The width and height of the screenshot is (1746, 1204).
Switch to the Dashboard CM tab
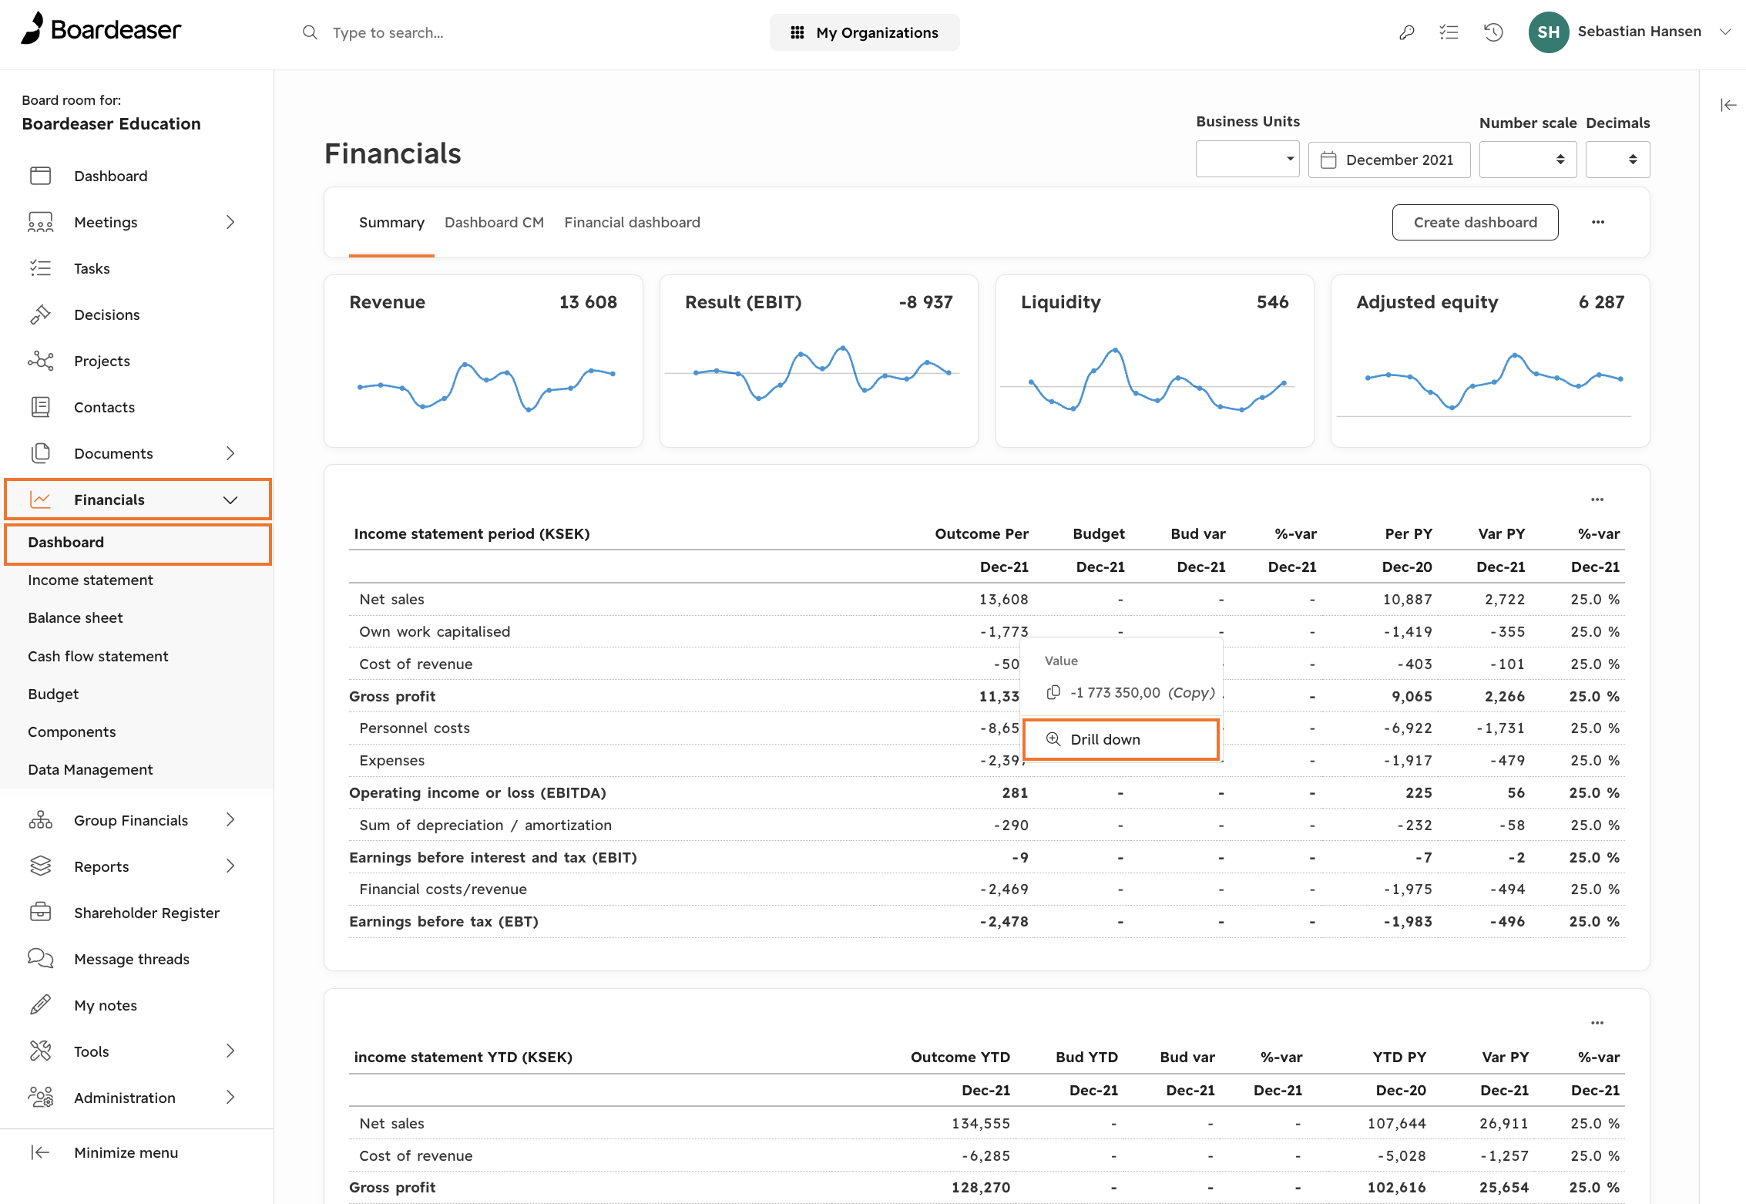tap(494, 223)
